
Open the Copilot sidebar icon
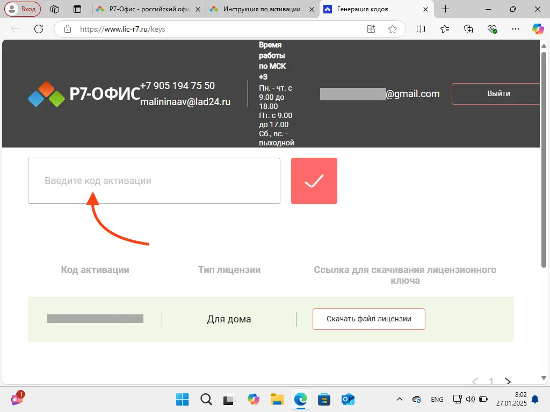[x=538, y=29]
